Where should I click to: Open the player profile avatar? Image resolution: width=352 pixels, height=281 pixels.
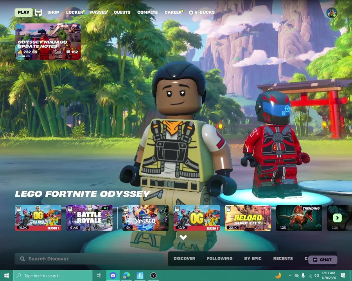pos(332,13)
